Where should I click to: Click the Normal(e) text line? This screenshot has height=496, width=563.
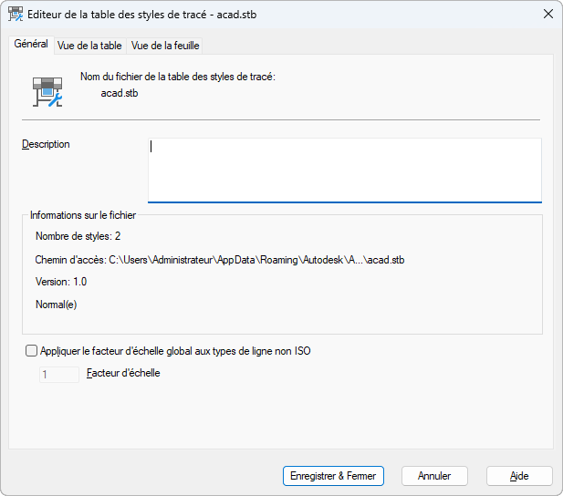click(x=56, y=305)
